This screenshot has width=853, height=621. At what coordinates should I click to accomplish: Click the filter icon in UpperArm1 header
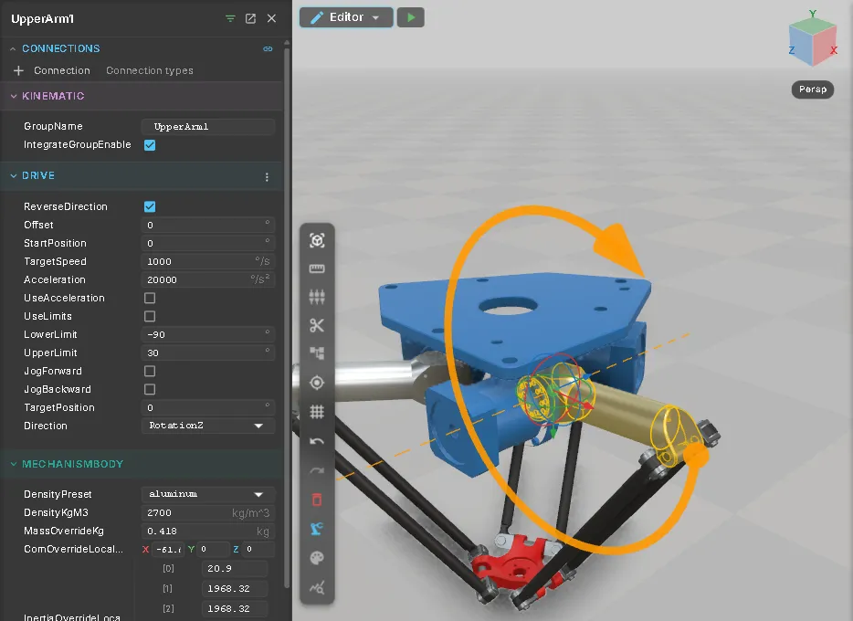tap(230, 18)
